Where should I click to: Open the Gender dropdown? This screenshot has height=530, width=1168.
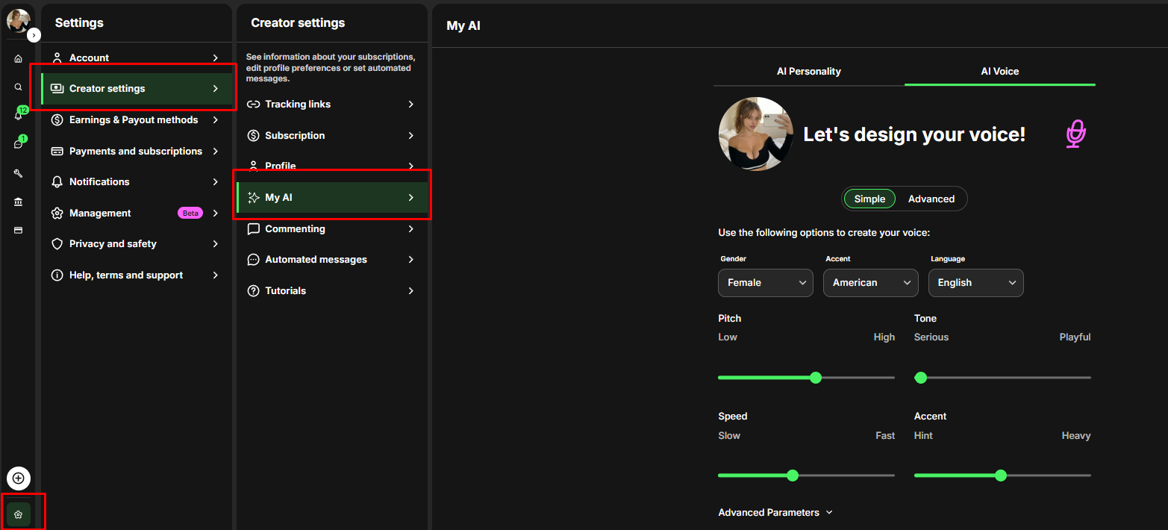click(765, 283)
